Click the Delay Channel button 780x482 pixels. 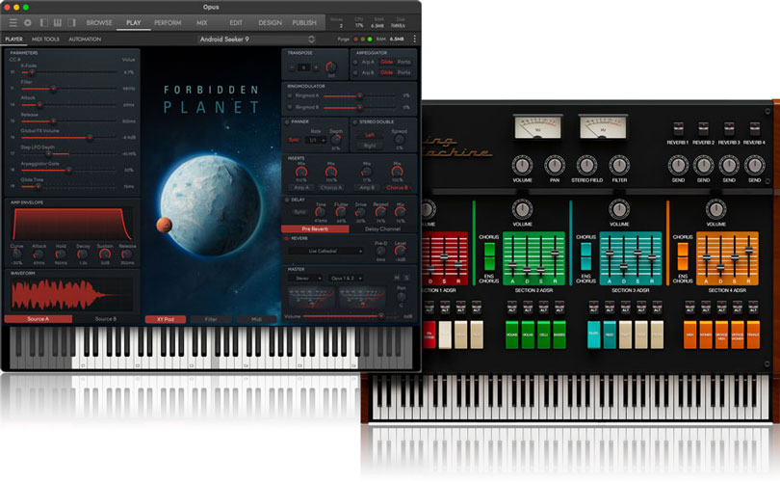382,229
